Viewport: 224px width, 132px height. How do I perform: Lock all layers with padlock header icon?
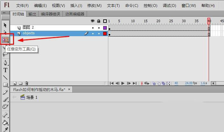[98, 21]
